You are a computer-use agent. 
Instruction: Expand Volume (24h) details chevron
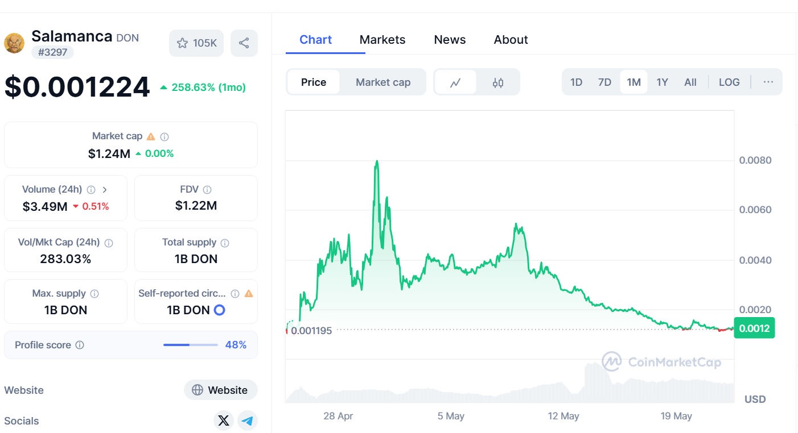click(x=105, y=190)
